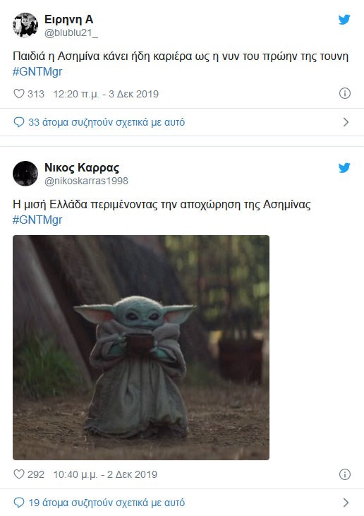Click the reply bubble icon beside 19 άτομα
364x516 pixels.
pos(19,503)
